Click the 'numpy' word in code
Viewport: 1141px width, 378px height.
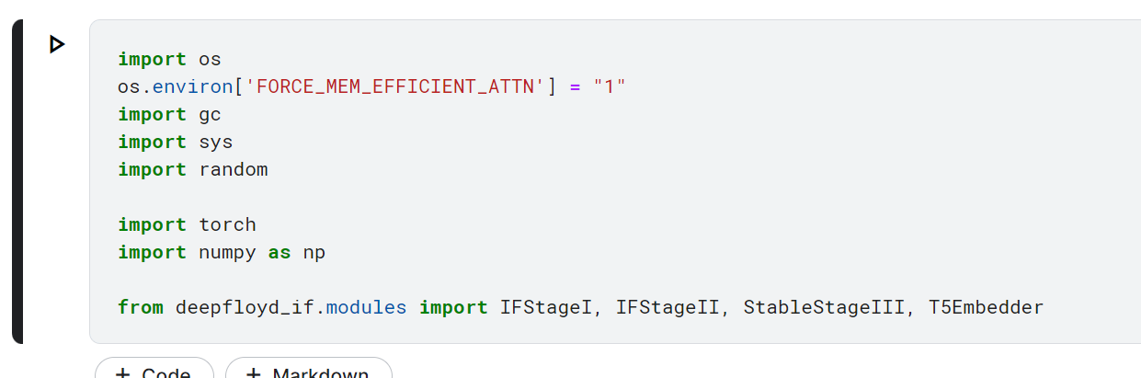click(227, 252)
